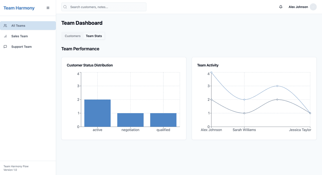Click the Sales Team bar chart icon
The image size is (322, 175).
[5, 36]
